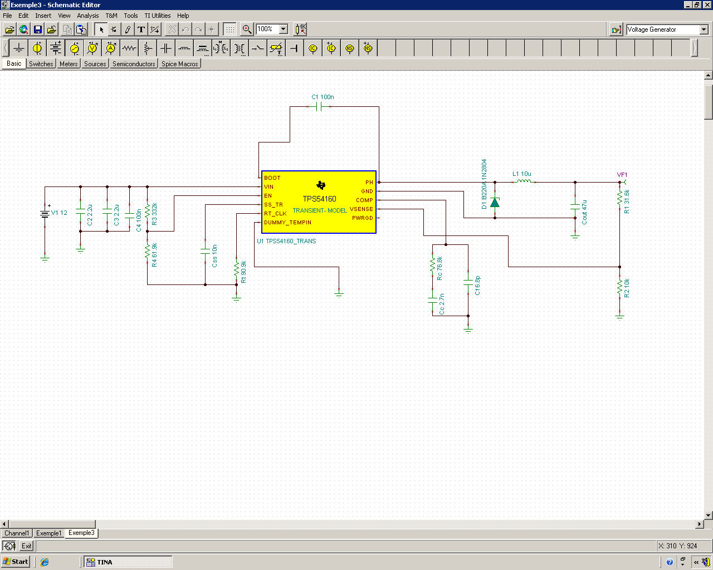Place a battery component
Viewport: 713px width, 570px height.
[x=55, y=48]
